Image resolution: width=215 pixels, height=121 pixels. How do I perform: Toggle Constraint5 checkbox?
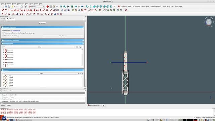coord(3,60)
